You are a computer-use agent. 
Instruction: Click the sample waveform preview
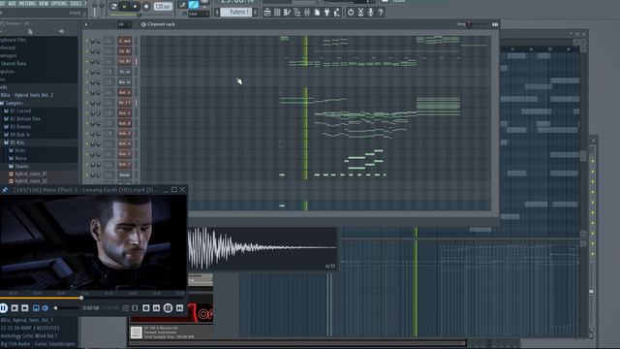263,248
